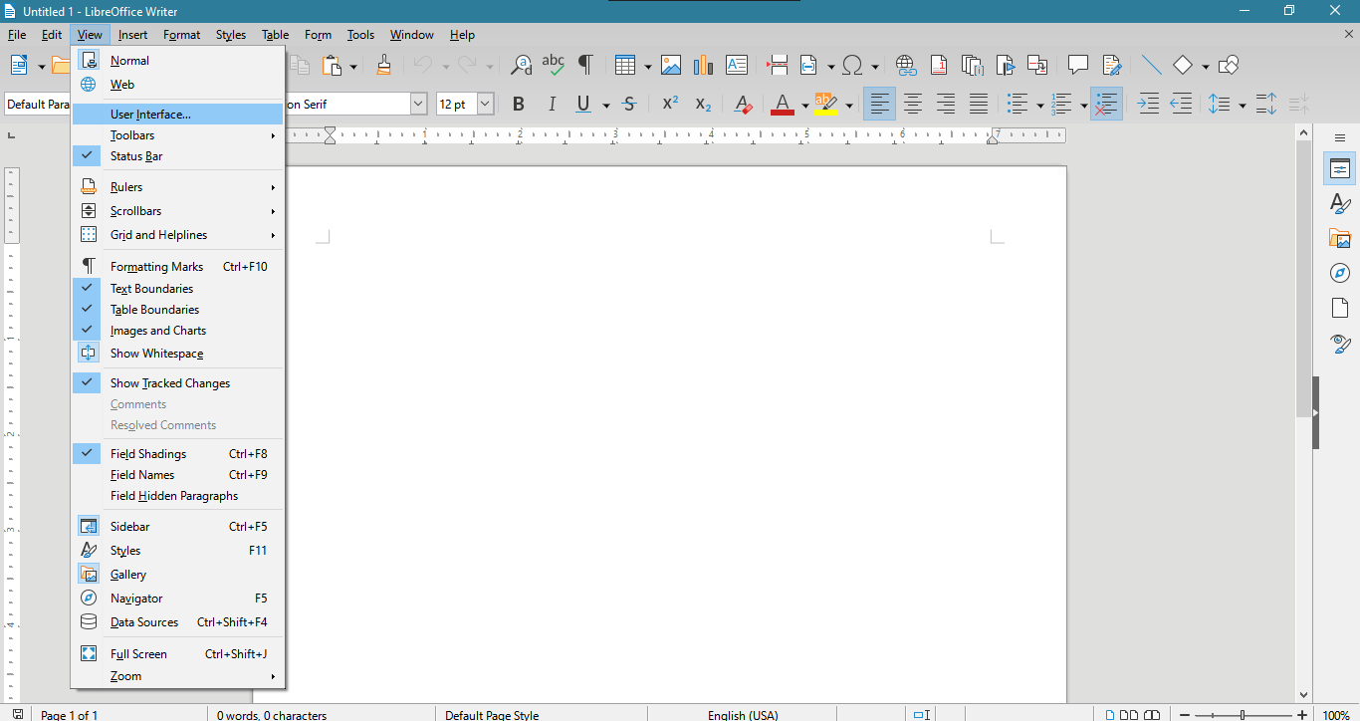Click the Clone Formatting paintbrush icon
This screenshot has width=1360, height=721.
coord(384,65)
